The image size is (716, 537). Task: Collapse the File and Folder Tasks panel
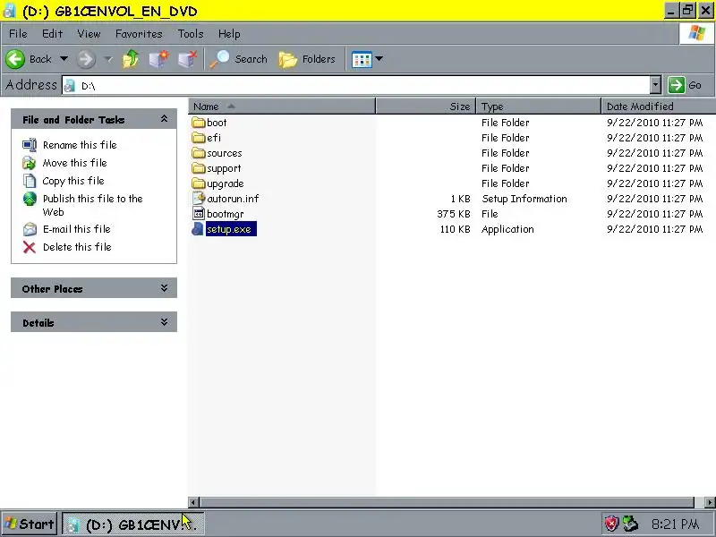[164, 119]
